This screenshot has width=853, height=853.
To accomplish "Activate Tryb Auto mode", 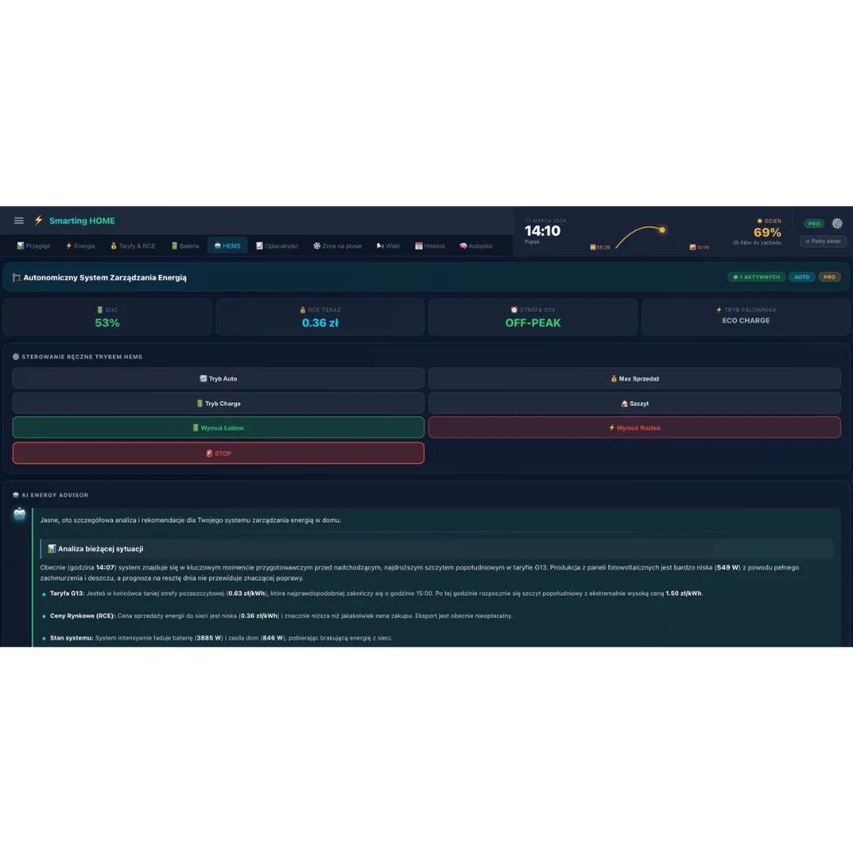I will click(218, 378).
